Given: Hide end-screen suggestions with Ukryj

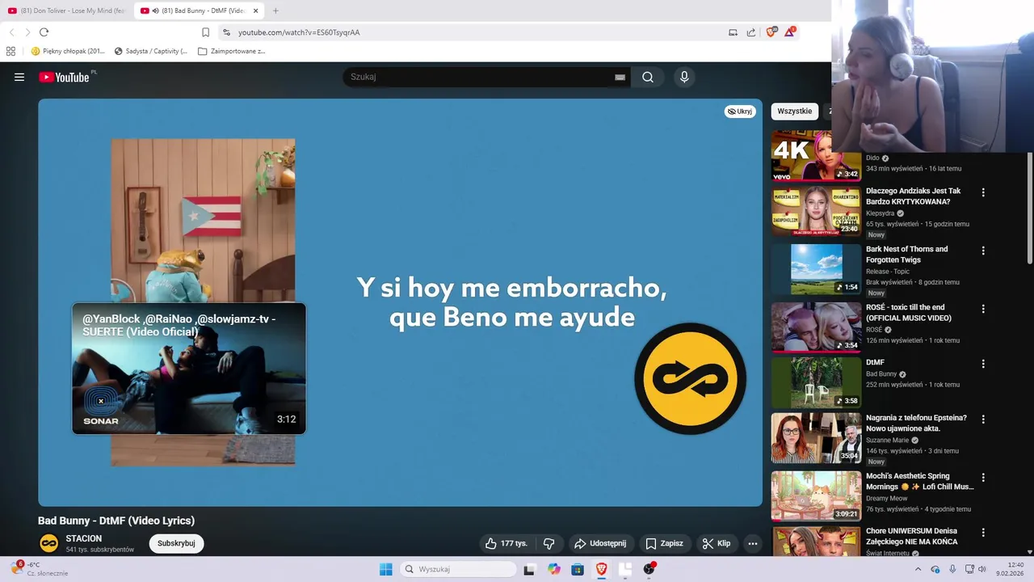Looking at the screenshot, I should tap(740, 112).
